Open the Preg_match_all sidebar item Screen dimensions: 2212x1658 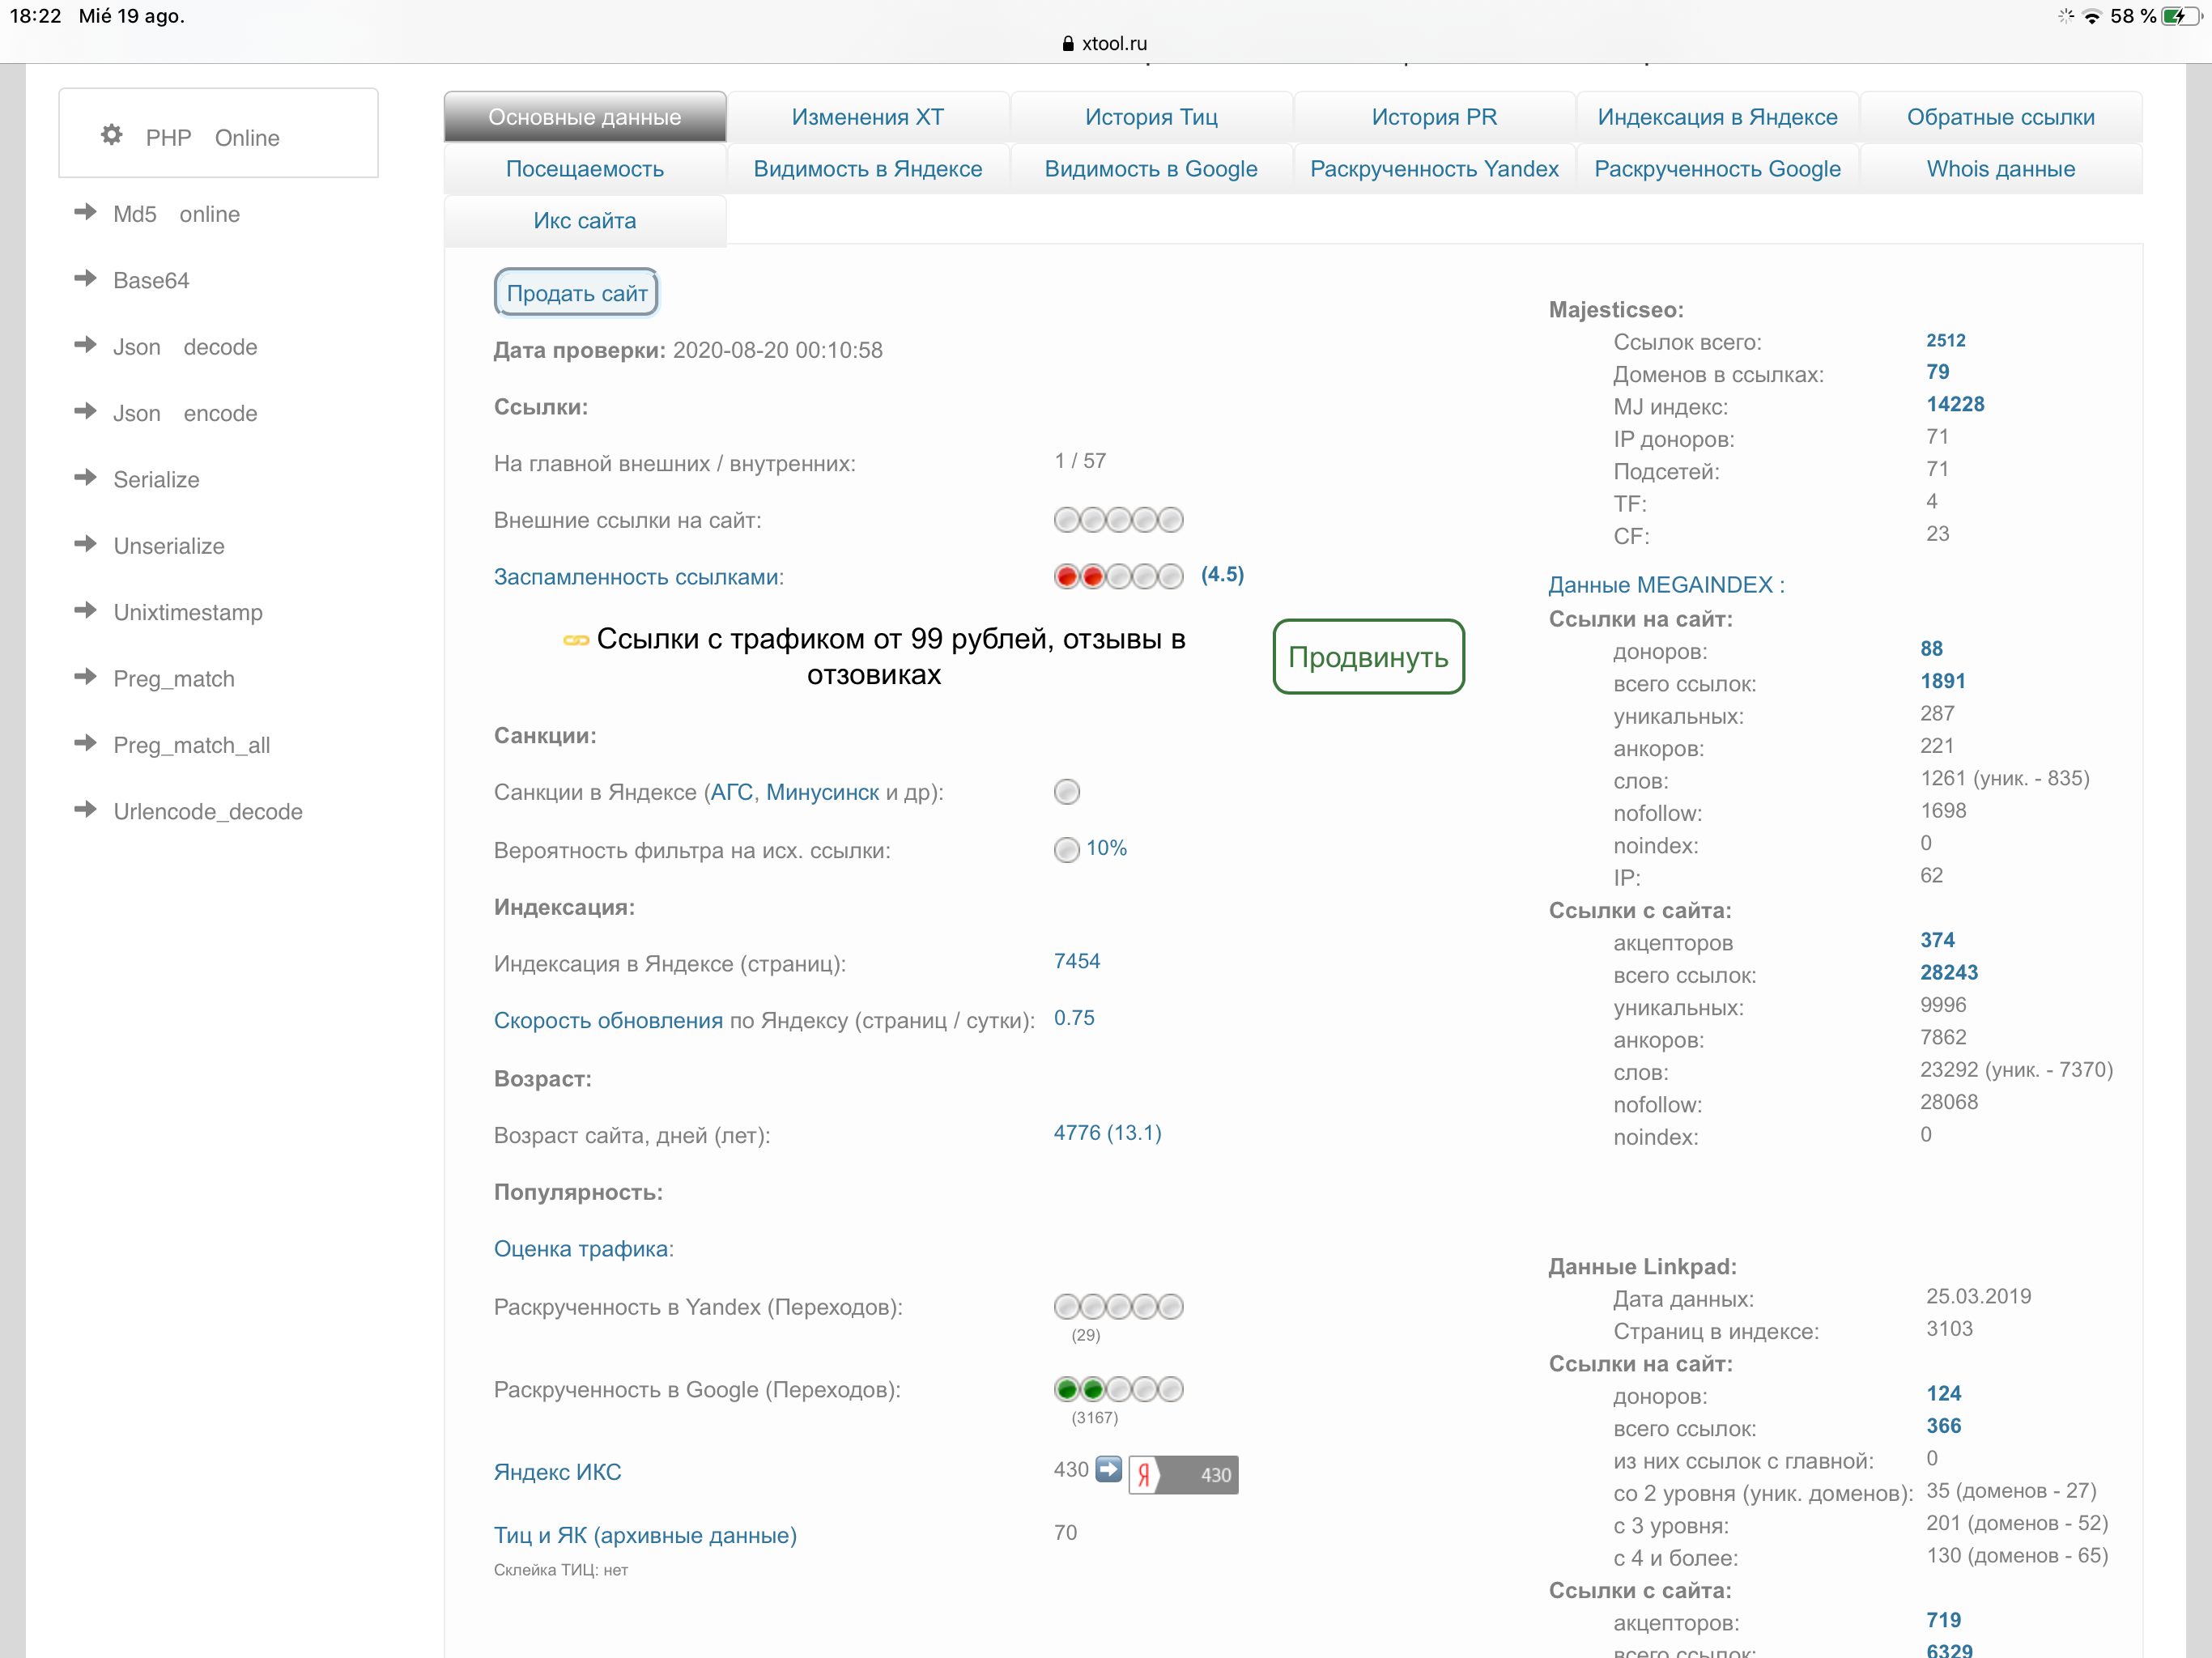pyautogui.click(x=191, y=745)
